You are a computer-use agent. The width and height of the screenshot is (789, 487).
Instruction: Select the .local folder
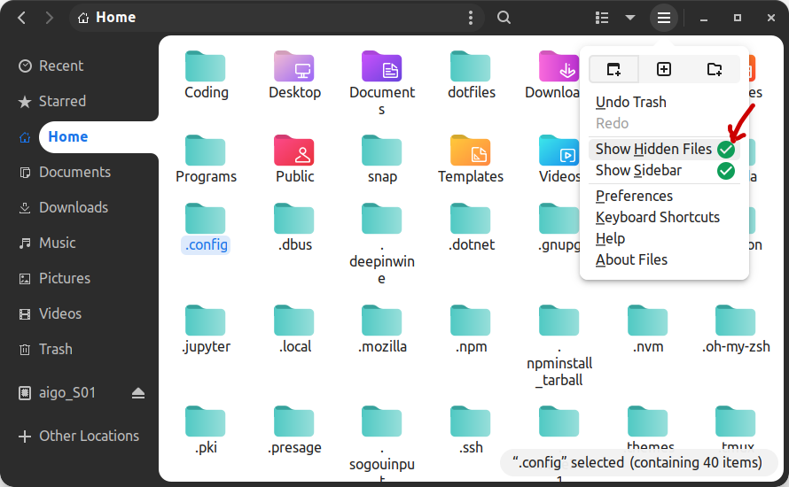293,321
